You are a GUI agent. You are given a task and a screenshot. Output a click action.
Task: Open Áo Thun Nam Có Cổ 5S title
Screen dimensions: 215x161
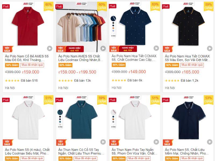tap(81, 152)
